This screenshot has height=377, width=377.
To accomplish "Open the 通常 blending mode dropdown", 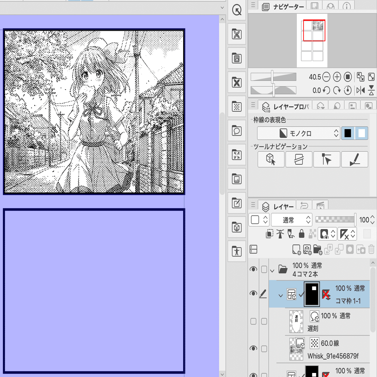I will (292, 220).
